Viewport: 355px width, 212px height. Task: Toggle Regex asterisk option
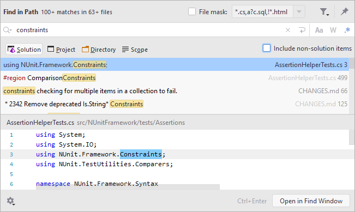coord(347,30)
